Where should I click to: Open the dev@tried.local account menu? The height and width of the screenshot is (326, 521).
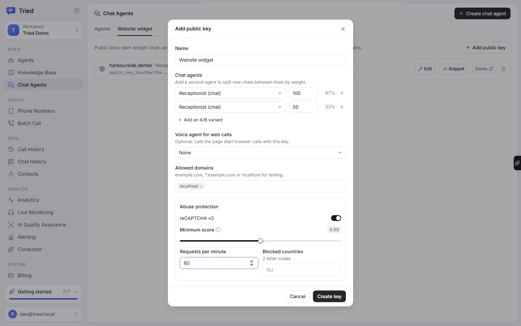tap(43, 314)
